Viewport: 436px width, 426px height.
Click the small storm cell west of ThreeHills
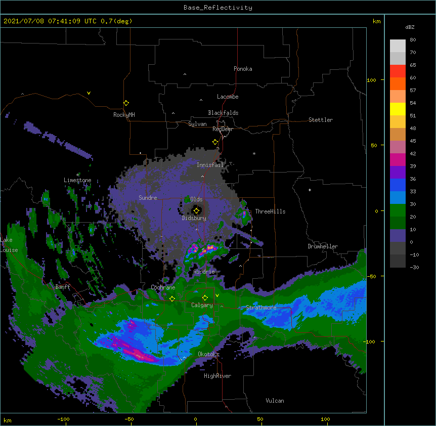pos(244,215)
